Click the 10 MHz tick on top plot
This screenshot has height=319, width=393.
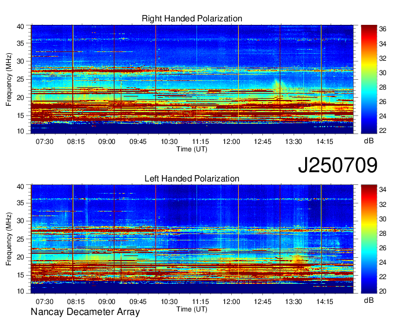click(20, 131)
